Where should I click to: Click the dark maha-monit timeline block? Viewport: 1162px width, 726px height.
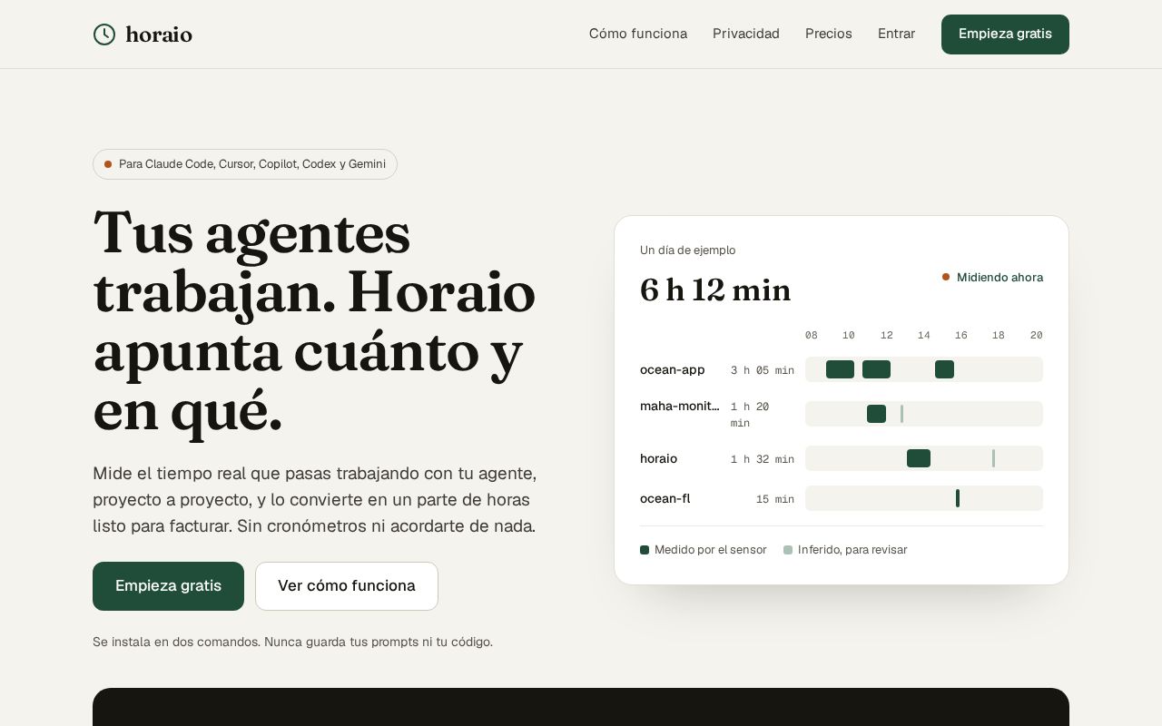[876, 414]
